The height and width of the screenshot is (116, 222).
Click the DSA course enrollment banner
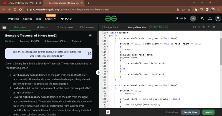(49, 54)
